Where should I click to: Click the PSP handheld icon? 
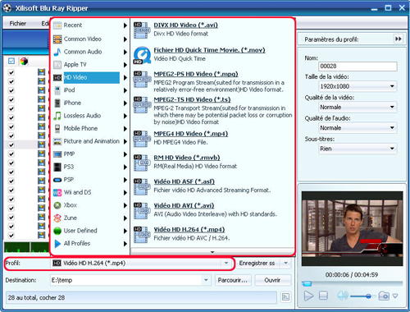57,180
